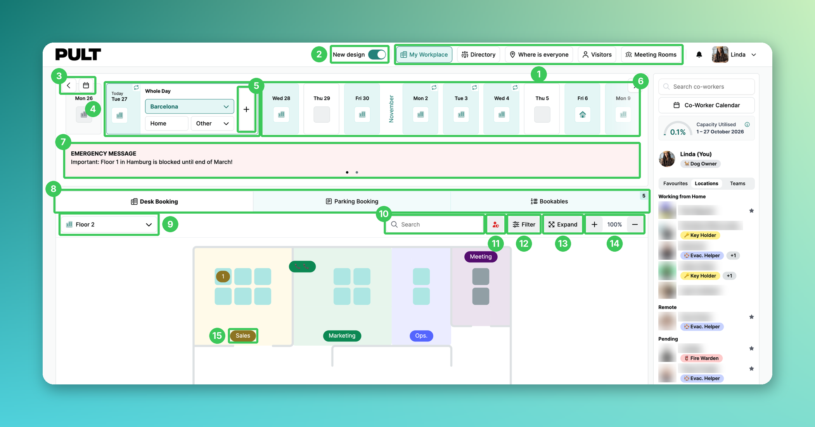Screen dimensions: 815x427
Task: Open the Floor 2 selector dropdown
Action: [x=109, y=225]
